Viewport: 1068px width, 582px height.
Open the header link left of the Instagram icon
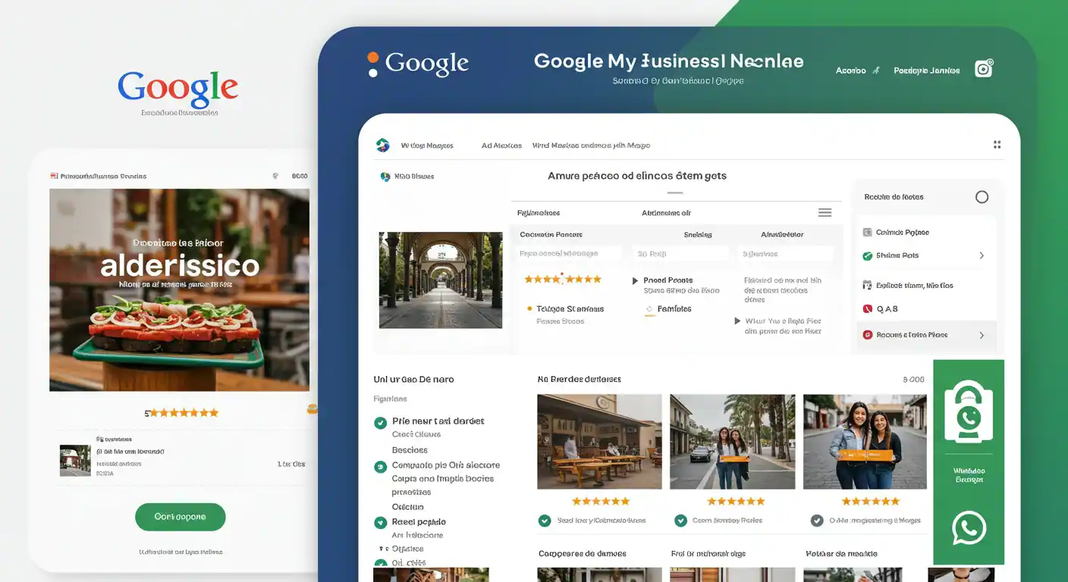tap(927, 70)
